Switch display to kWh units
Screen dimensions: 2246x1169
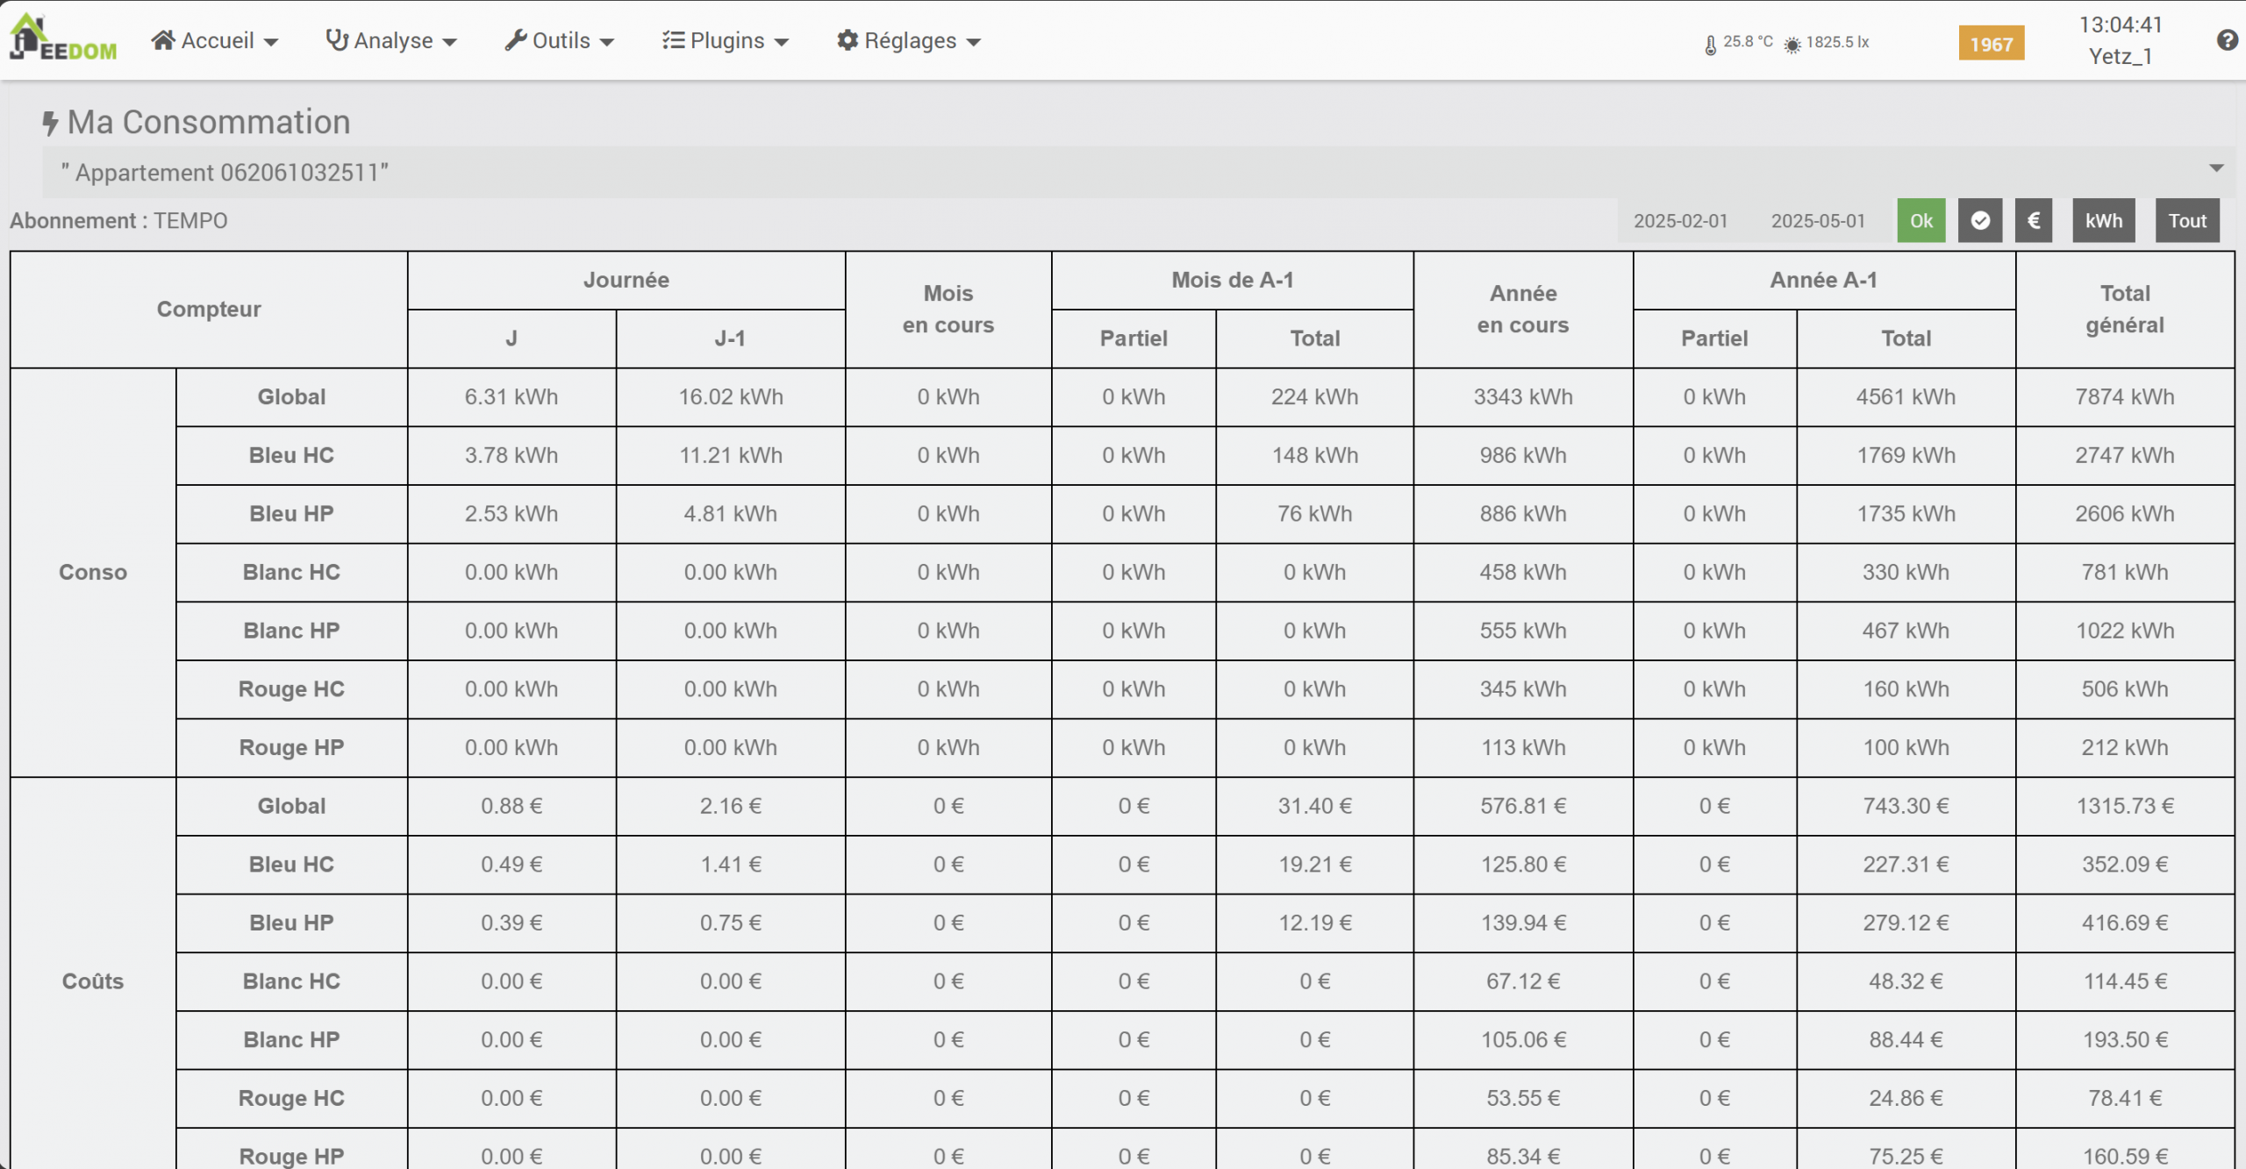click(2103, 221)
